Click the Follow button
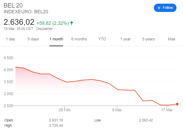The height and width of the screenshot is (129, 183). tap(165, 8)
